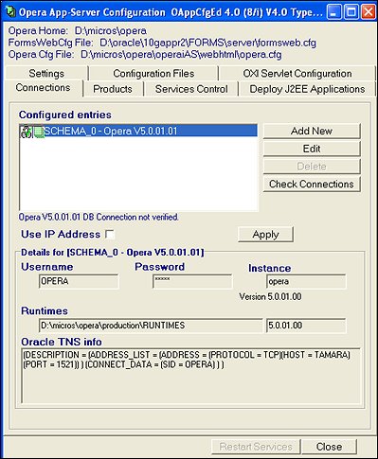Click inside the Oracle TNS info box
Image resolution: width=378 pixels, height=459 pixels.
point(190,376)
